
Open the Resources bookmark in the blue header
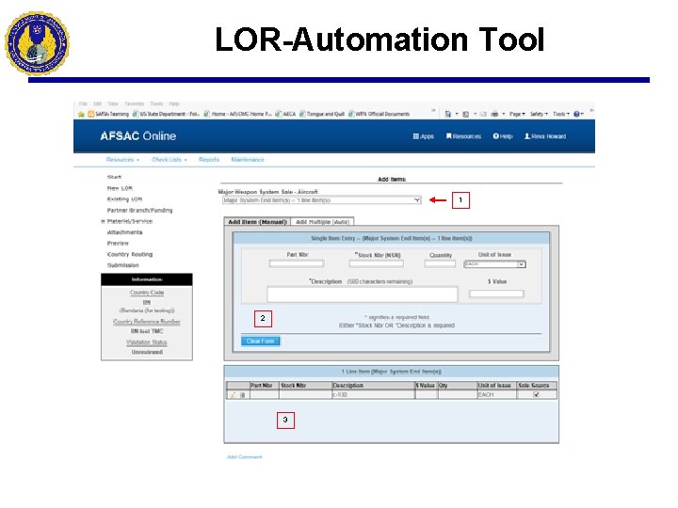[x=463, y=136]
